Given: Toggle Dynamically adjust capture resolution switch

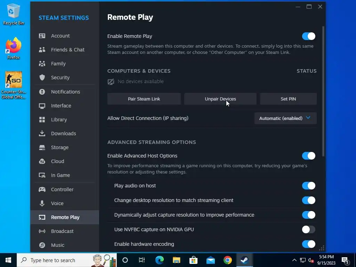Looking at the screenshot, I should pyautogui.click(x=309, y=215).
